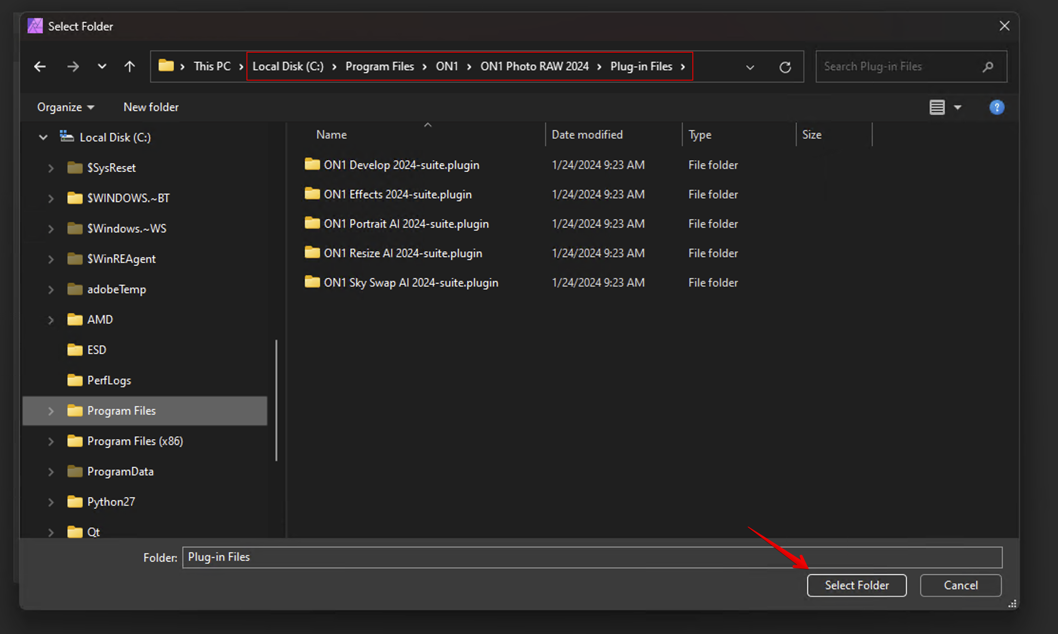
Task: Collapse the Local Disk (C:) tree node
Action: [43, 138]
